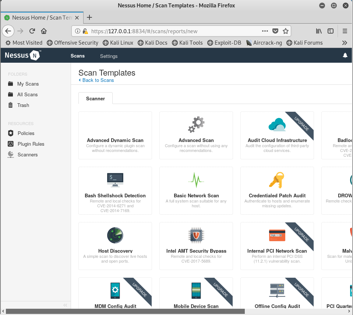Open the Most Visited bookmark
The image size is (353, 315).
coord(24,43)
